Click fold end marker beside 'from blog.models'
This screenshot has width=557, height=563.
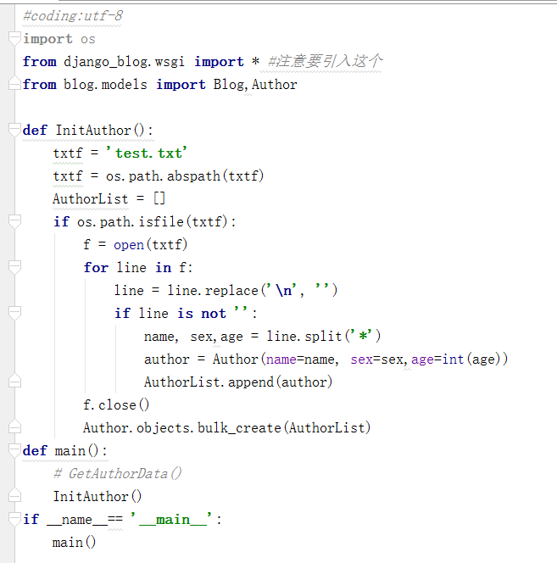point(14,83)
